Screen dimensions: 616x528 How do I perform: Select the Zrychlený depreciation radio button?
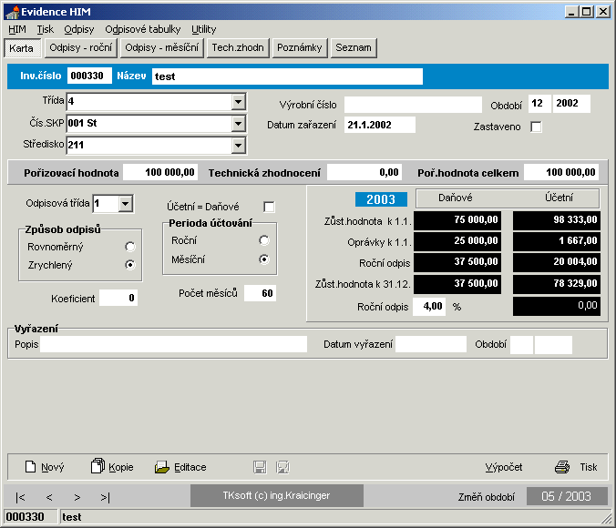(130, 265)
